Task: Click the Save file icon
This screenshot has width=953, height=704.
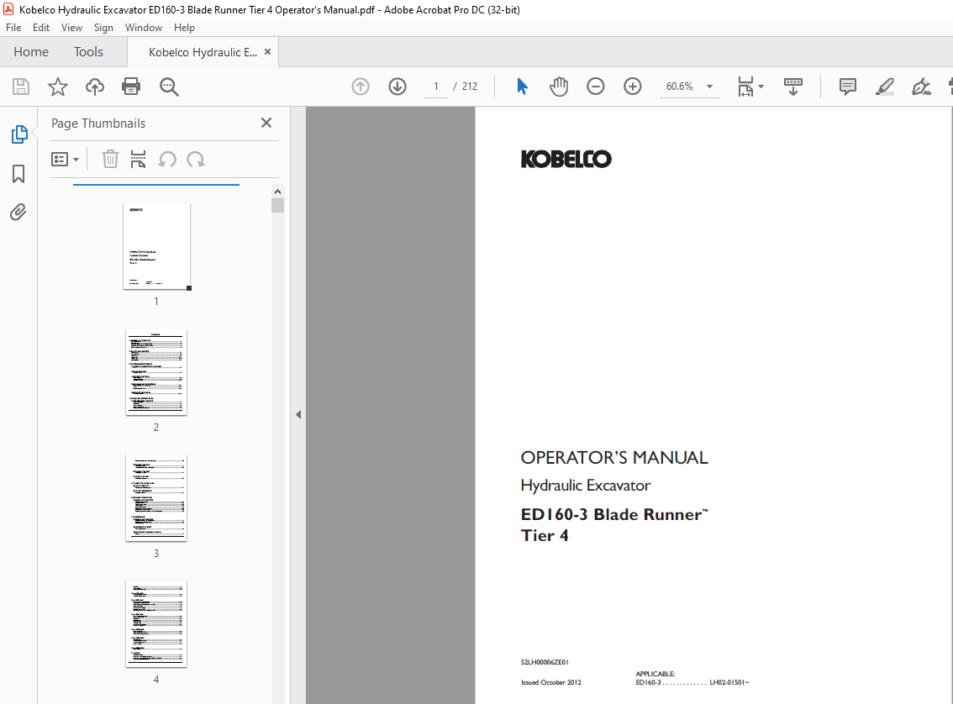Action: tap(21, 87)
